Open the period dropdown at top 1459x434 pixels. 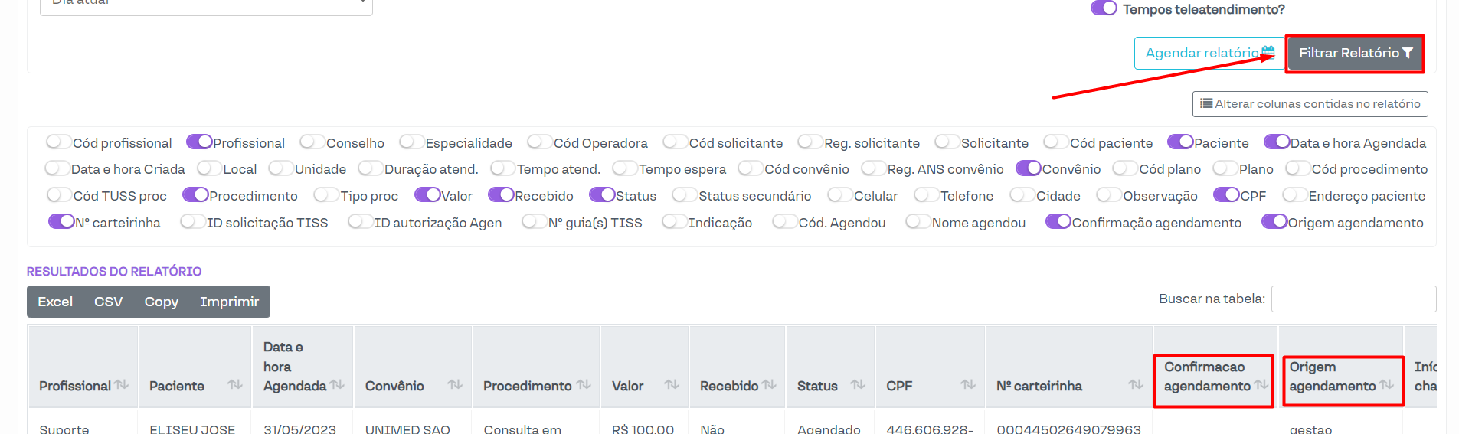[206, 6]
